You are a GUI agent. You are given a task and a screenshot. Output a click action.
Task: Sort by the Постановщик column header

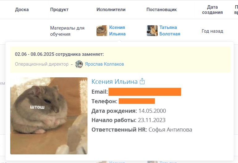point(161,10)
